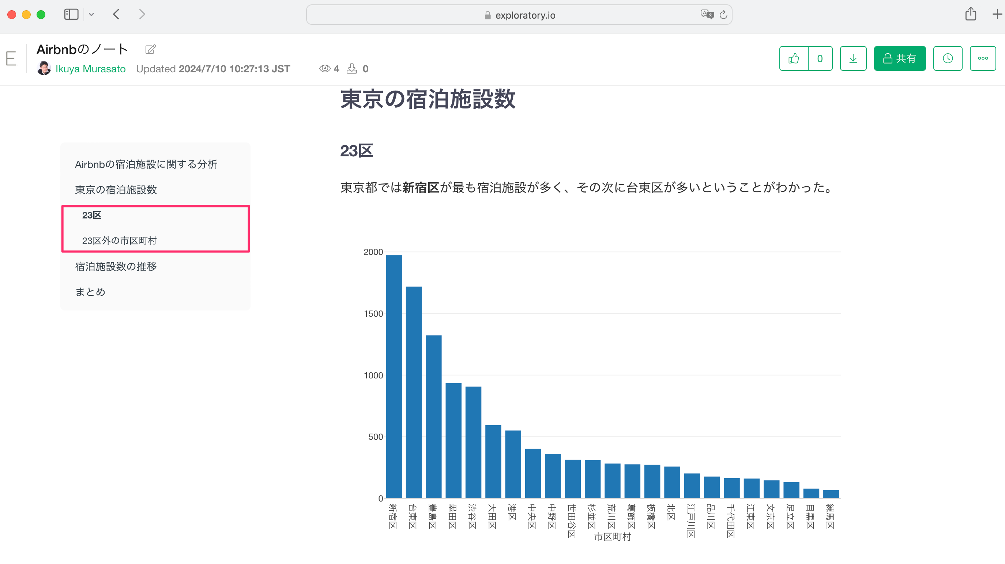Download the note
1005x564 pixels.
click(853, 58)
